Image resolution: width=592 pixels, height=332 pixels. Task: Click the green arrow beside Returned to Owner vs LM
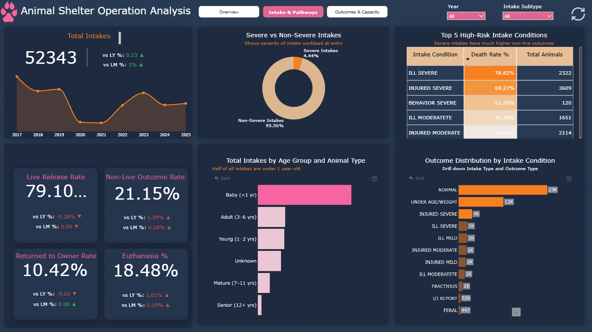(74, 304)
